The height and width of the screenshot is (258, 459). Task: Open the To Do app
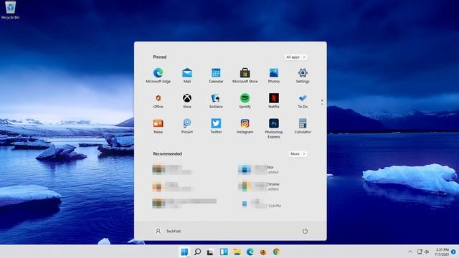pyautogui.click(x=303, y=101)
